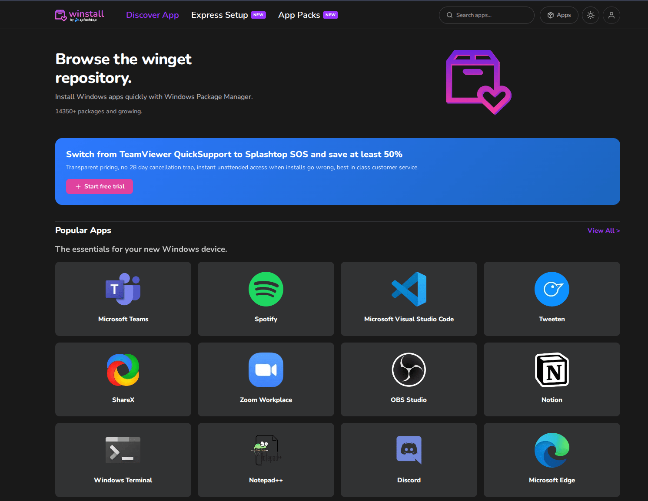Image resolution: width=648 pixels, height=501 pixels.
Task: Click the OBS Studio label
Action: [x=409, y=400]
